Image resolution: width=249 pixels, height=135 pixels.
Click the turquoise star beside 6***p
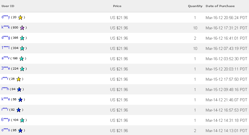(x=22, y=120)
